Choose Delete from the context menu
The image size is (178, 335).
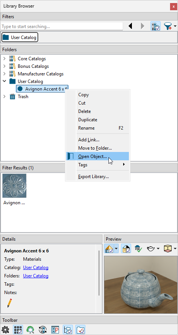coord(98,111)
